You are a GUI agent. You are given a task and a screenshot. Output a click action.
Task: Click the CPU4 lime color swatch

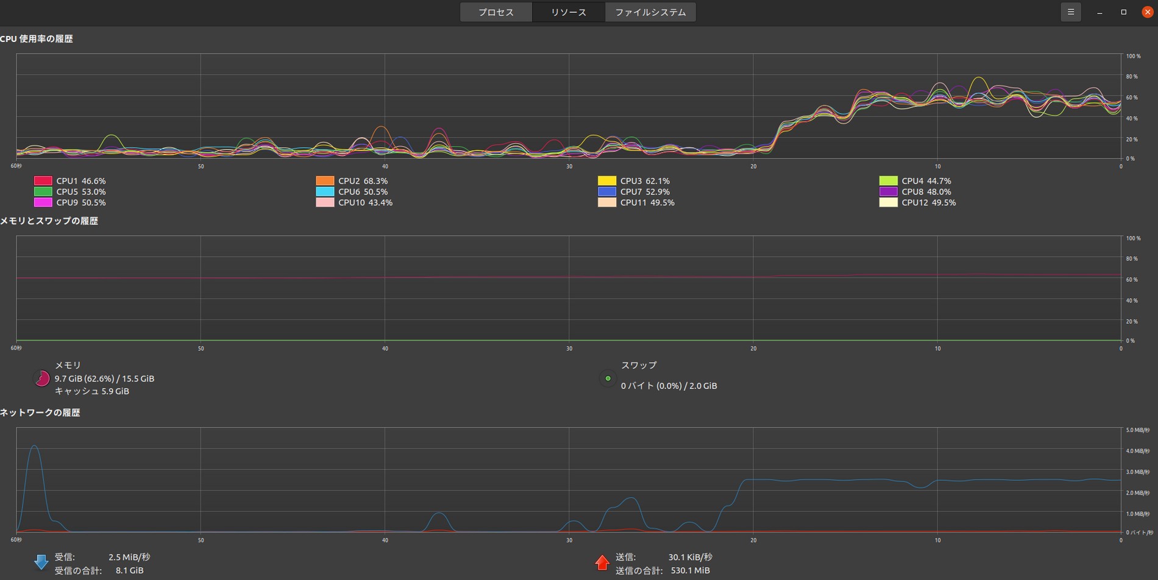click(x=888, y=181)
